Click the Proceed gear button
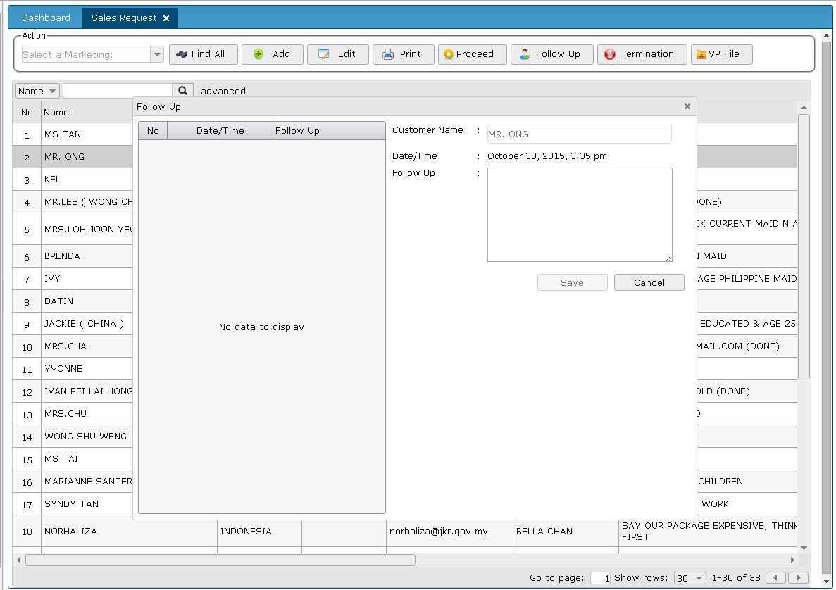 pos(472,54)
